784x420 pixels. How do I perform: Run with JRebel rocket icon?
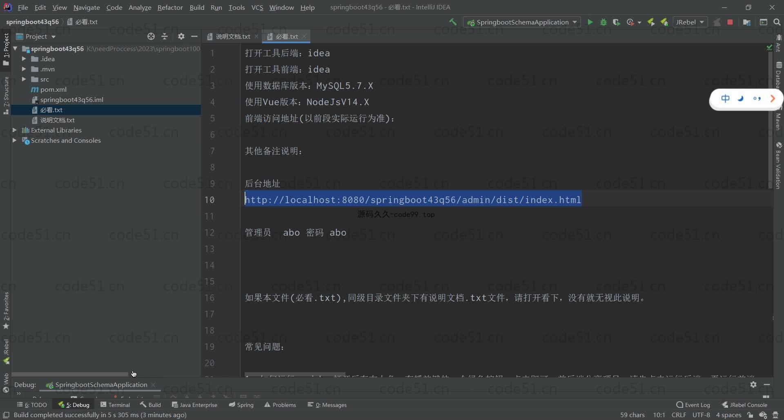pyautogui.click(x=651, y=22)
